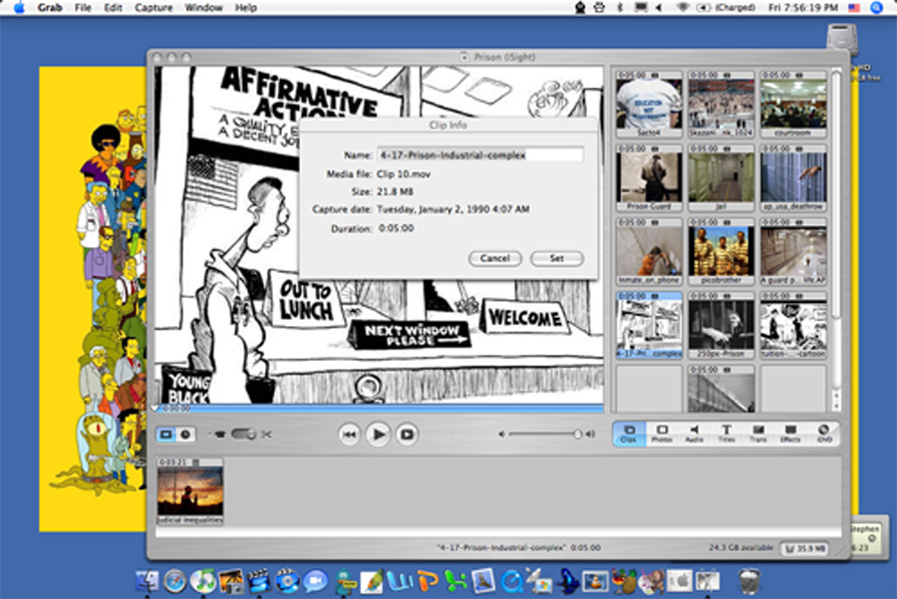Flip the camera/edit mode switch
The height and width of the screenshot is (599, 897).
click(x=243, y=435)
